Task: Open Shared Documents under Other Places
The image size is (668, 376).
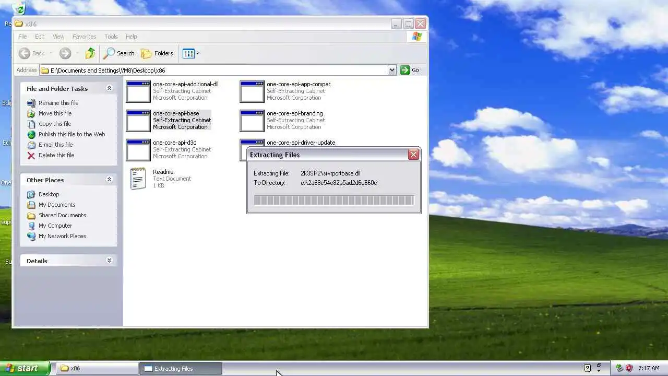Action: point(62,215)
